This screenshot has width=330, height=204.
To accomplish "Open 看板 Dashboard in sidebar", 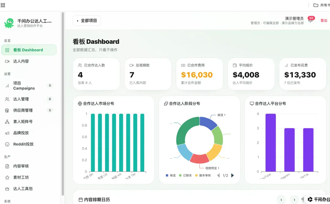I will coord(29,50).
